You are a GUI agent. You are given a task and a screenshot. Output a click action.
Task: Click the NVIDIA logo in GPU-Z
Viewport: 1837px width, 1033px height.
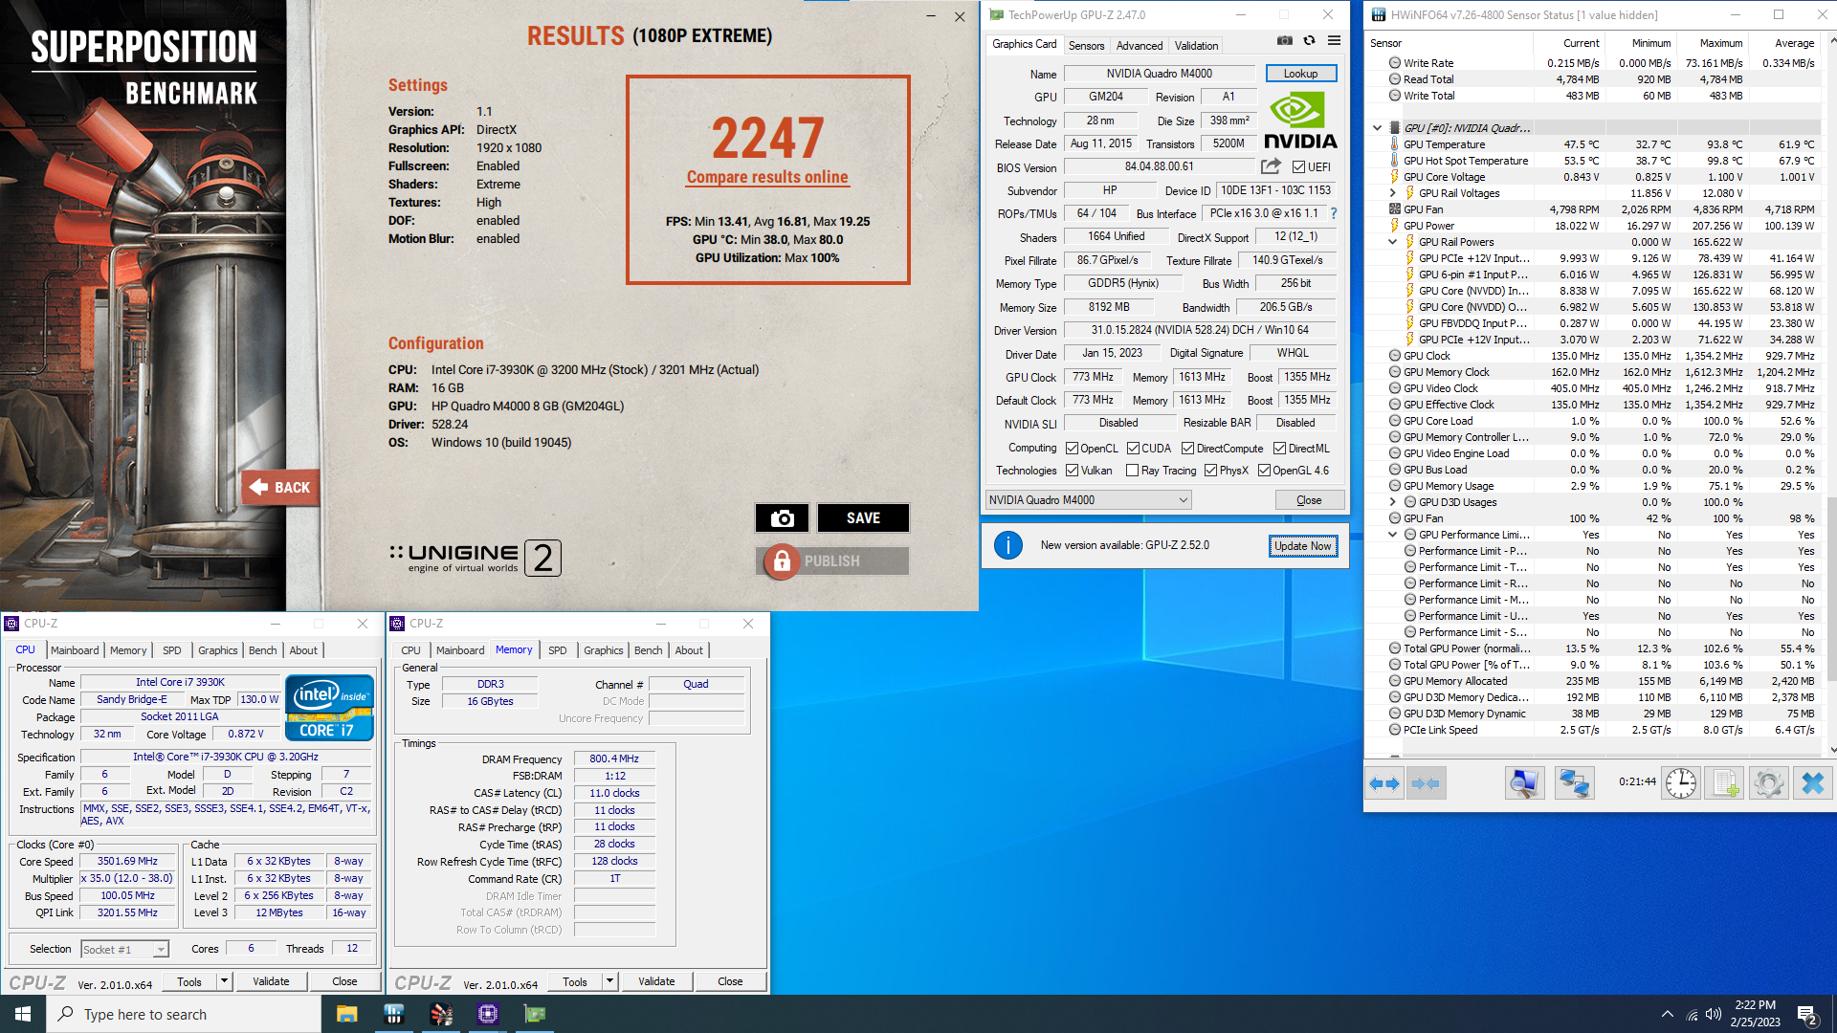tap(1300, 120)
